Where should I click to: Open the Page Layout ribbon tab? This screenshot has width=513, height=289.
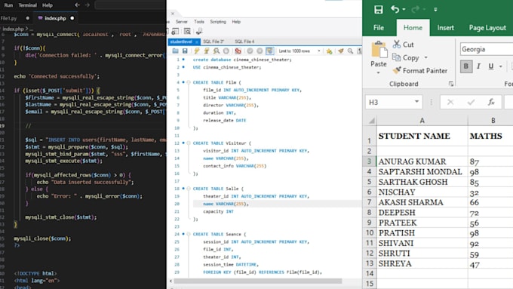487,28
